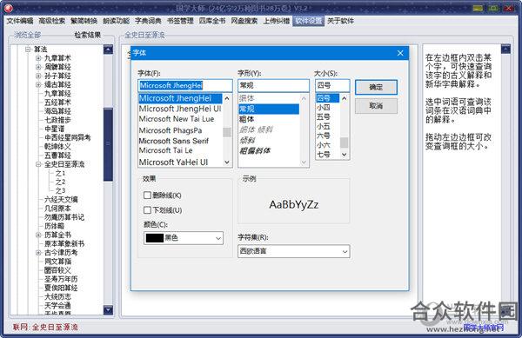This screenshot has width=522, height=338.
Task: Expand the 九章算术 tree node
Action: (38, 58)
